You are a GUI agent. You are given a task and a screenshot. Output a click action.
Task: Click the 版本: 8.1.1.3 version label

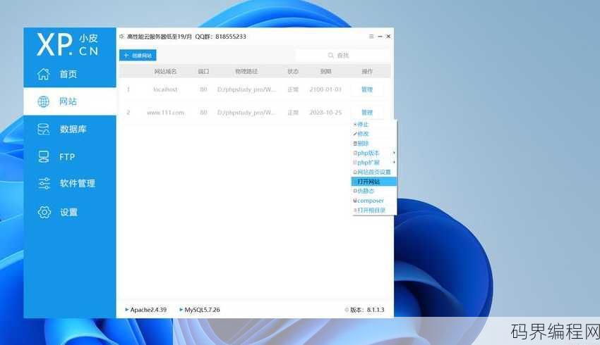point(365,310)
